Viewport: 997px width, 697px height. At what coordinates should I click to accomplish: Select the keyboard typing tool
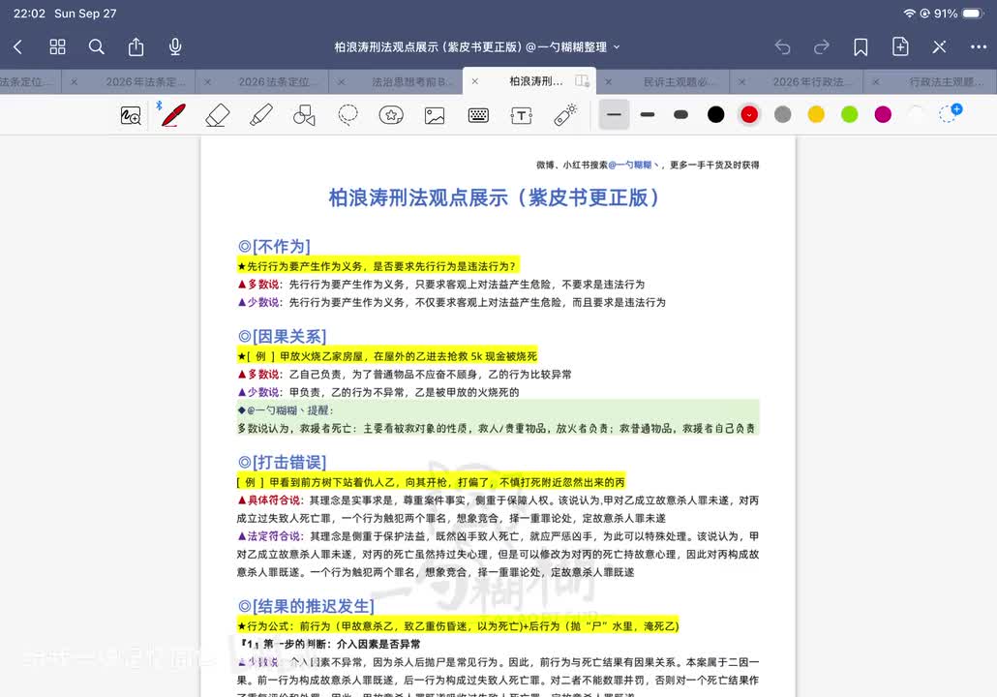[x=478, y=115]
